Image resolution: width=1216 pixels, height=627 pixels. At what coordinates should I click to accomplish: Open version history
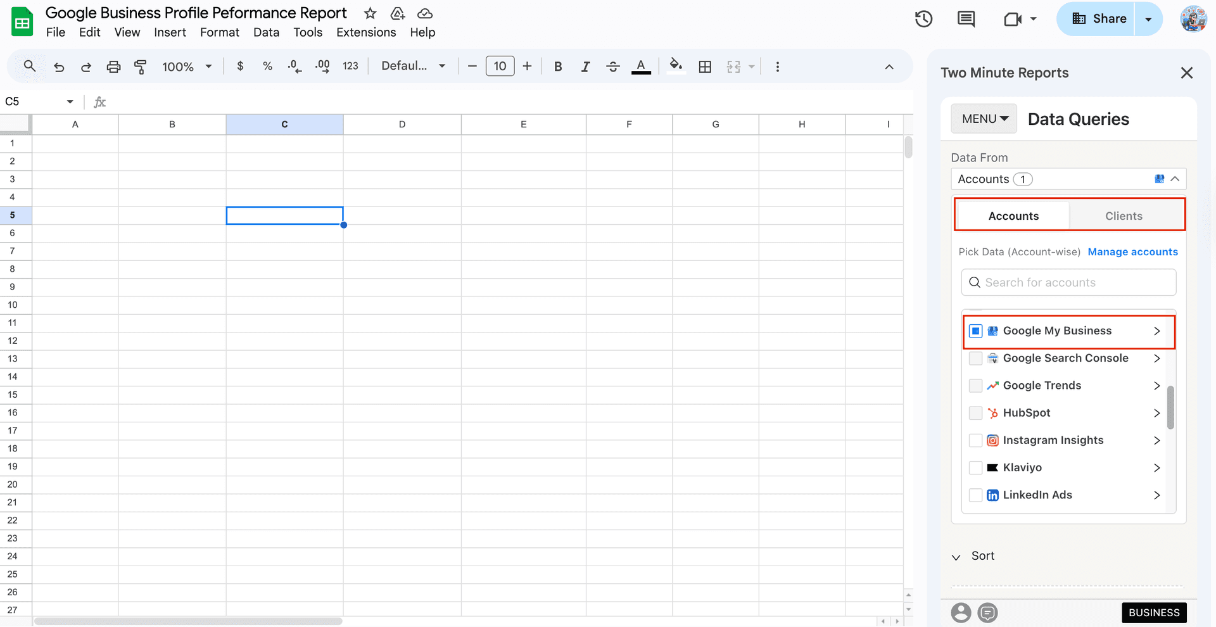923,19
